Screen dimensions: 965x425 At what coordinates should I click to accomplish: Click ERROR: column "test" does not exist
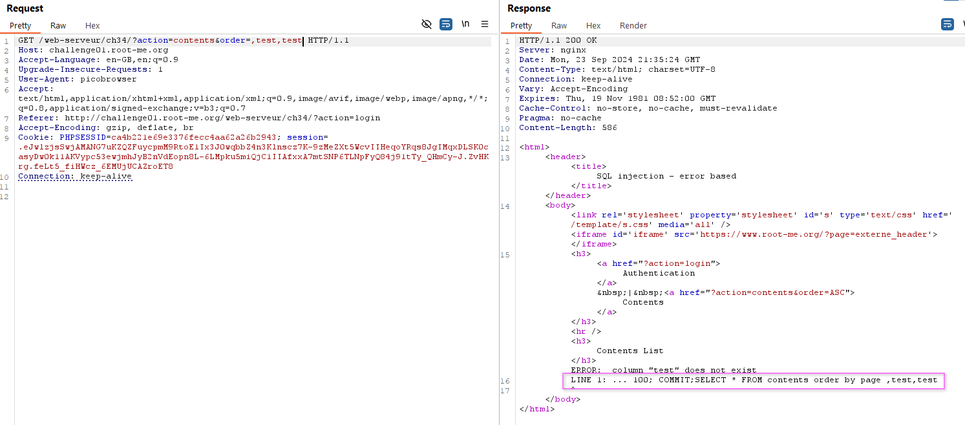(664, 370)
